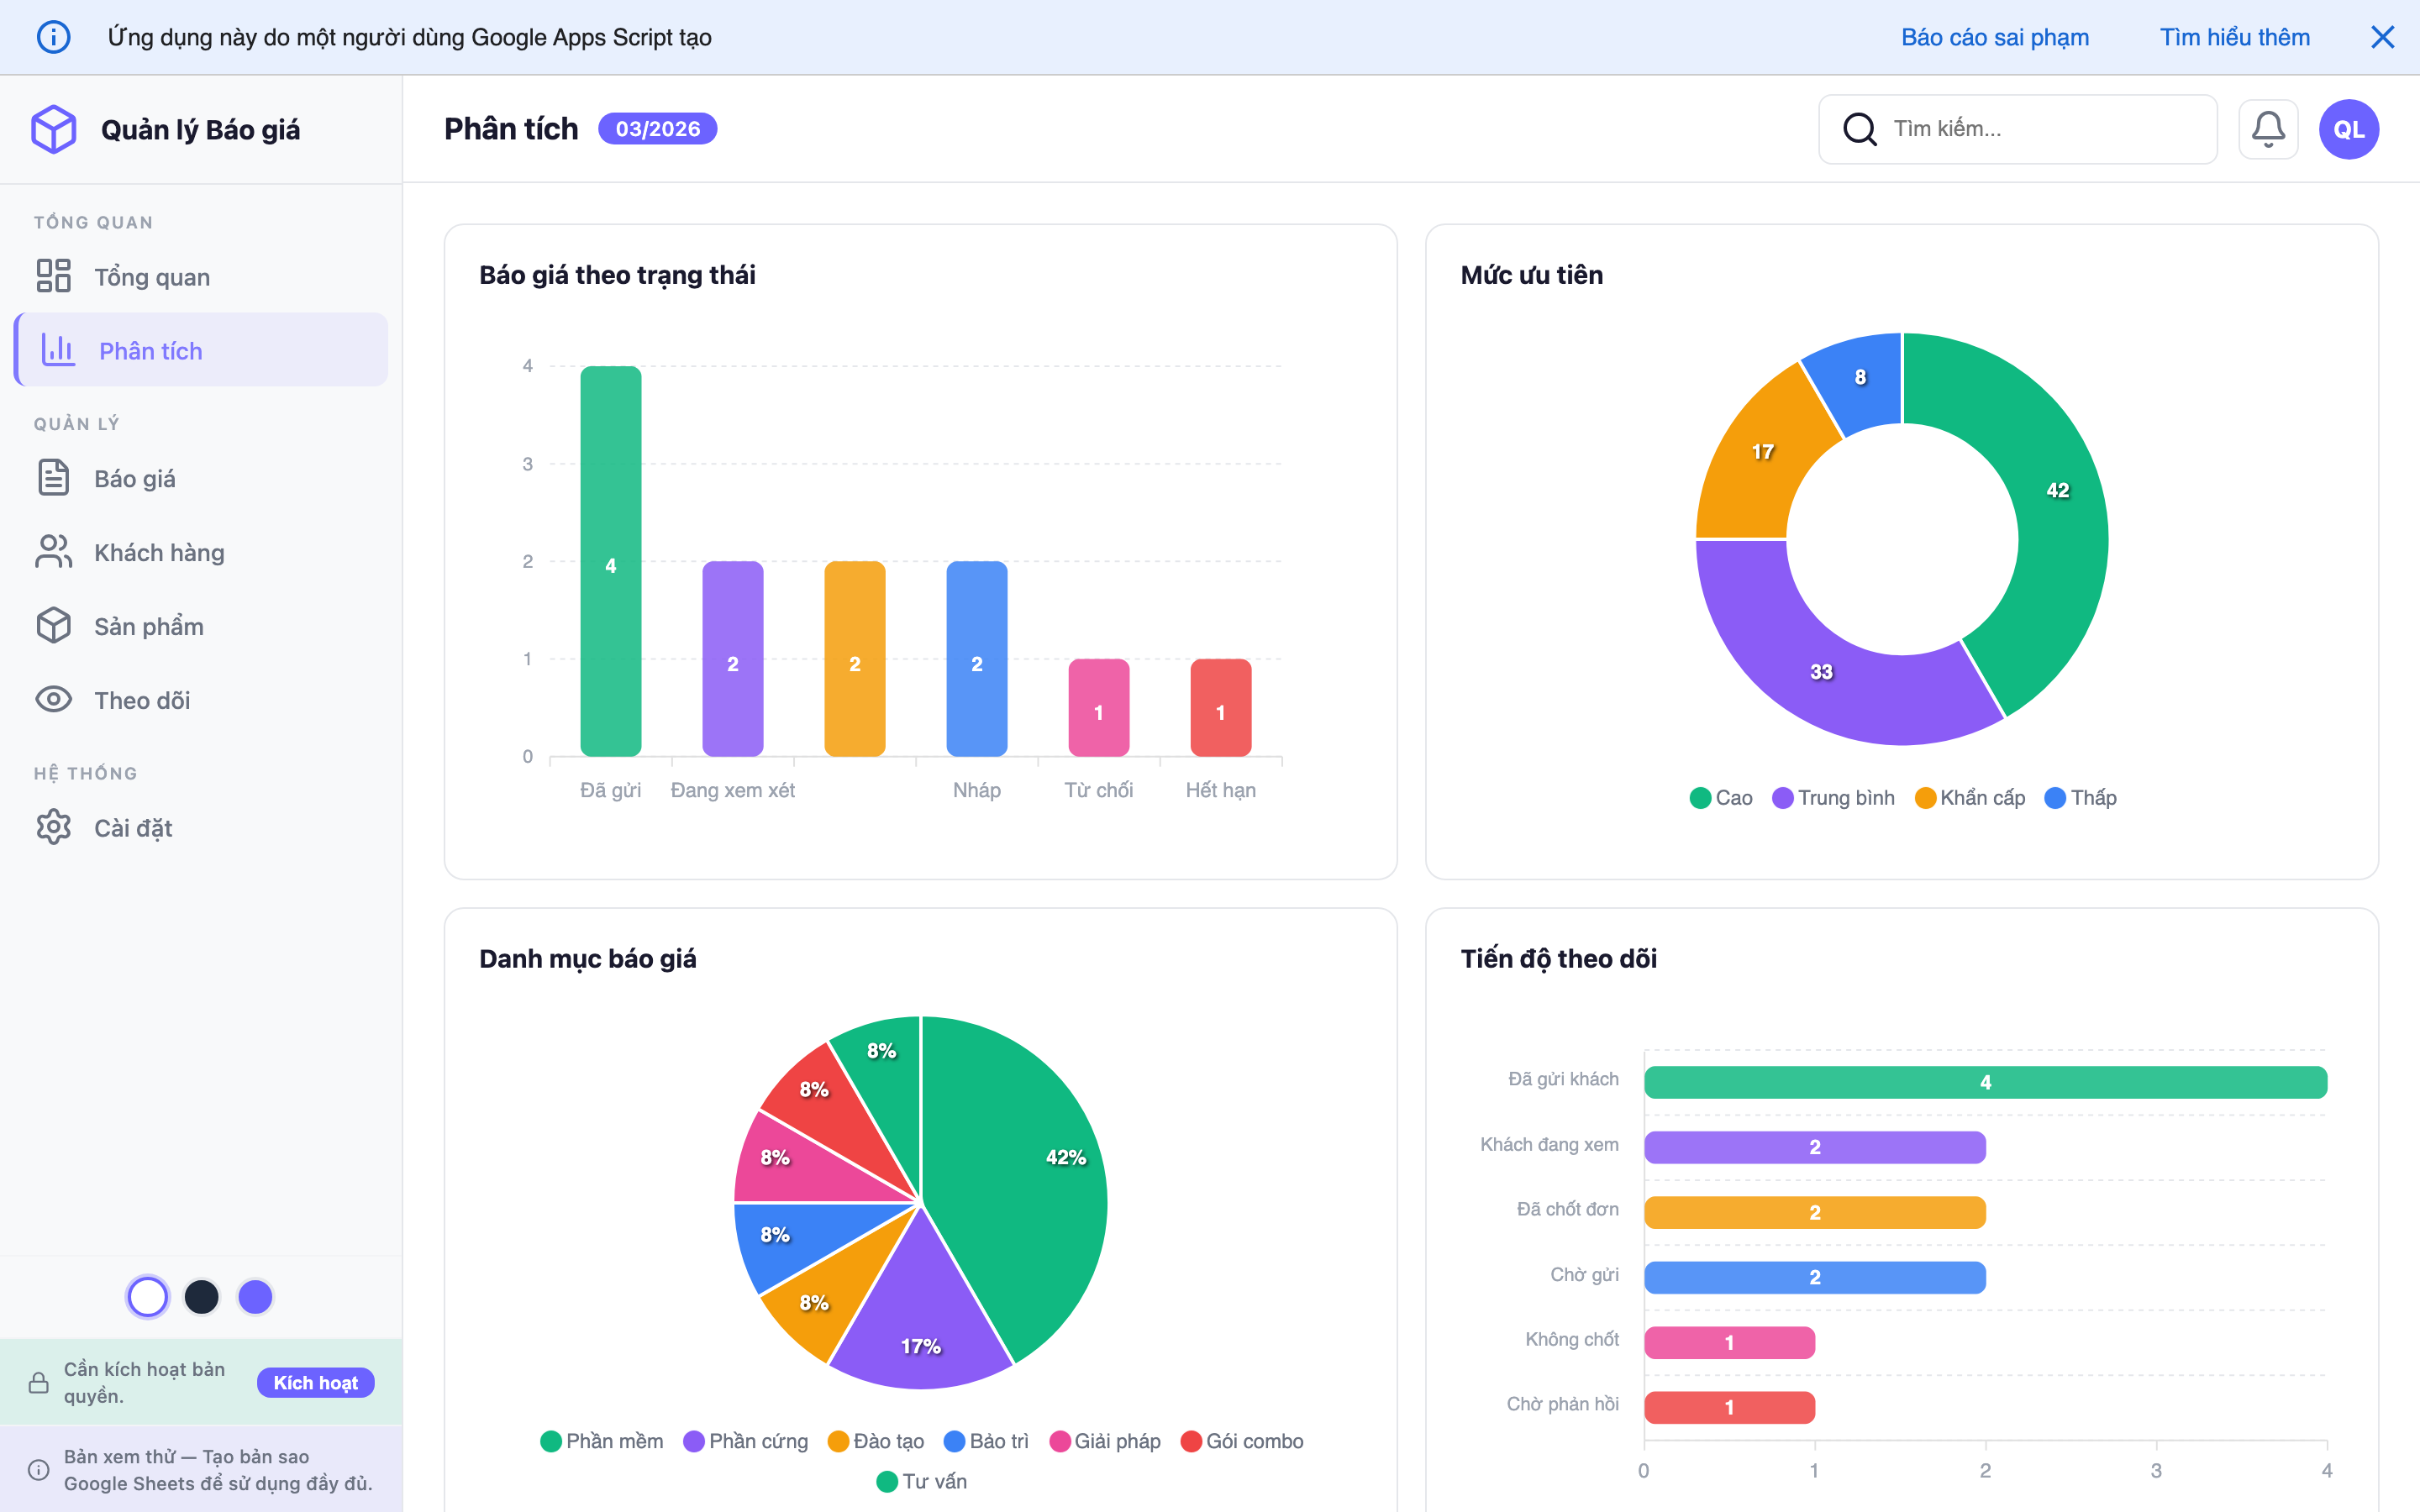Click the cube logo next to Quản lý Báo giá

coord(53,129)
